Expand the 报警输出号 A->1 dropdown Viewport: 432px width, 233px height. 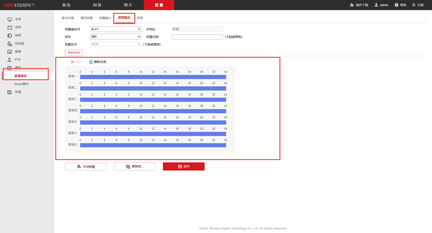(116, 29)
